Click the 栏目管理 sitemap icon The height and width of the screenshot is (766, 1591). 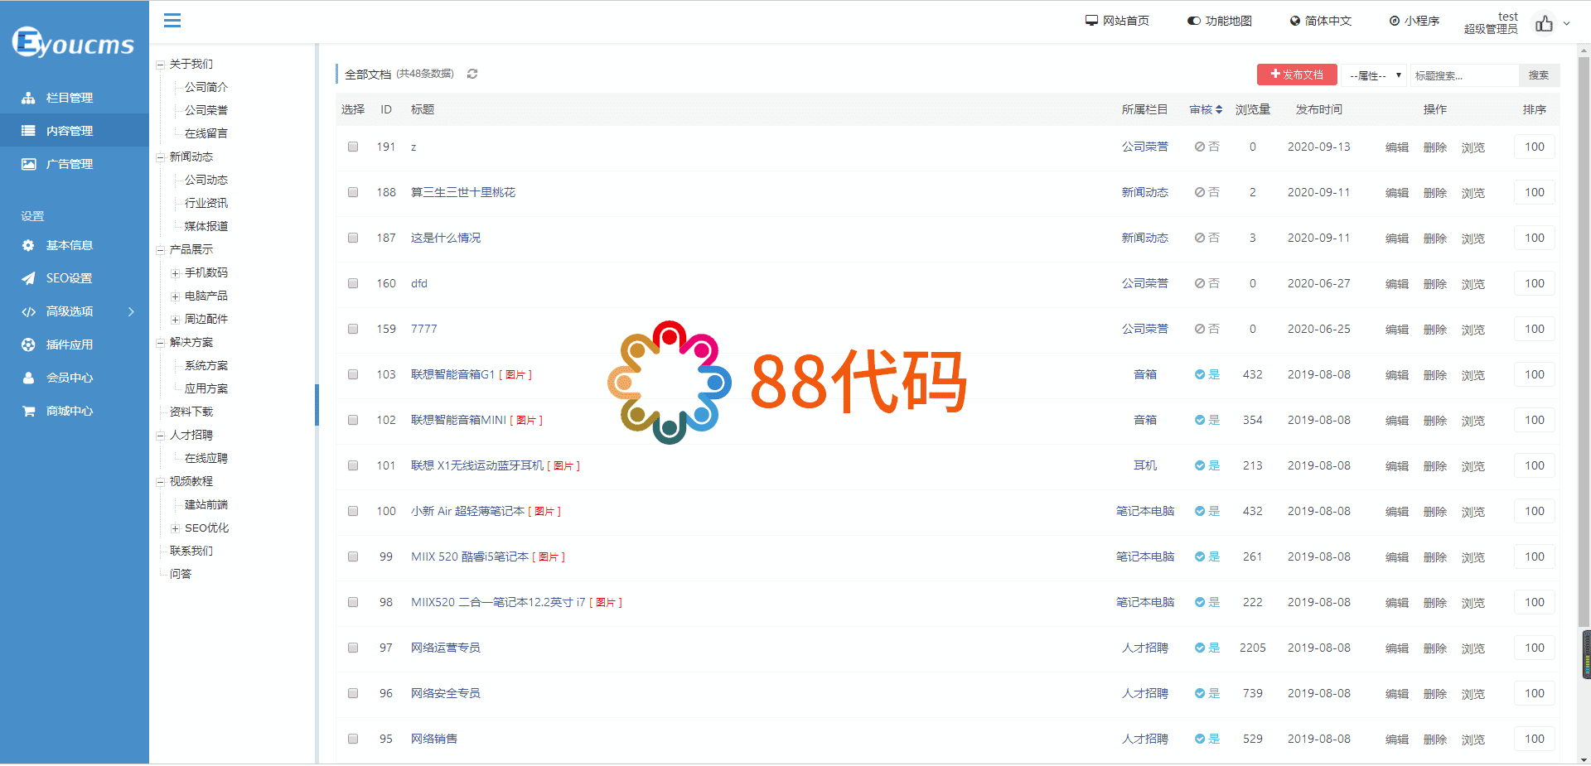point(28,98)
